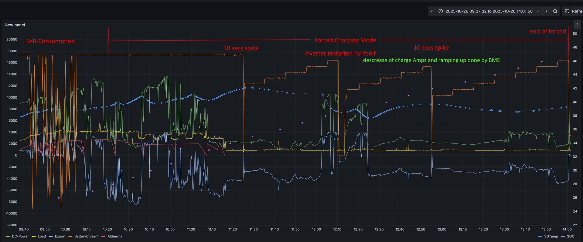Screen dimensions: 583x242
Task: Click the "Forced Charging Mode" annotation text
Action: pos(345,40)
